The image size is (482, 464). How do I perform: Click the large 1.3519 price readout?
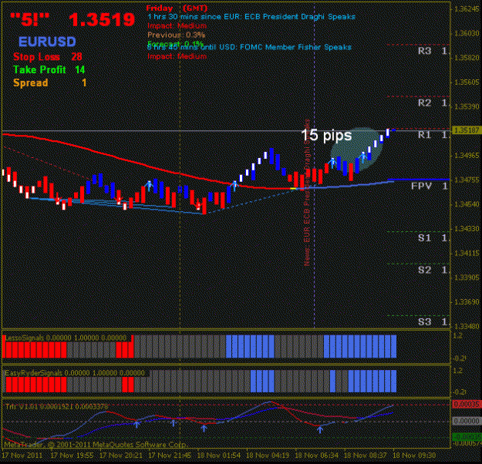click(102, 20)
